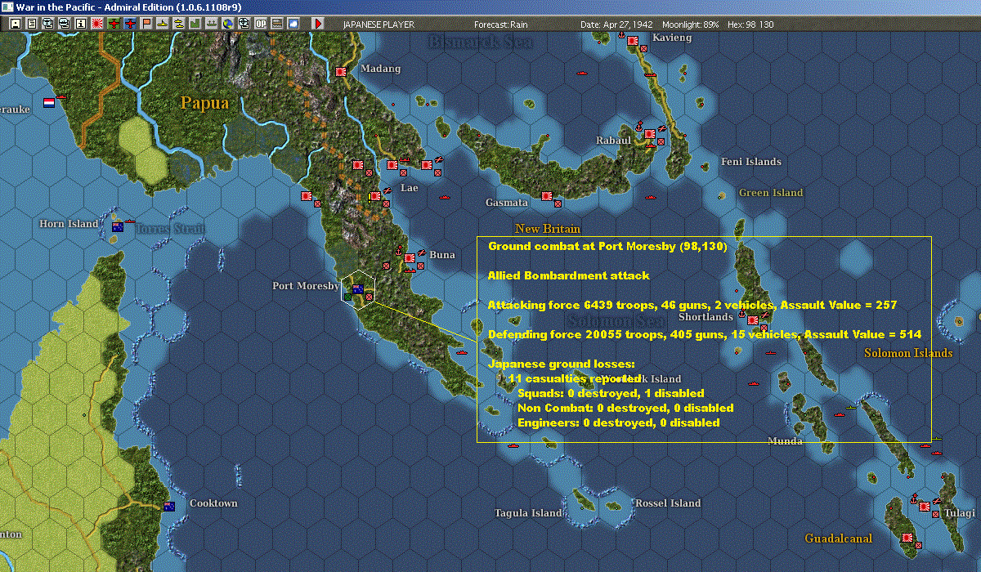
Task: Click the Japanese rising sun flag toolbar icon
Action: pyautogui.click(x=96, y=24)
